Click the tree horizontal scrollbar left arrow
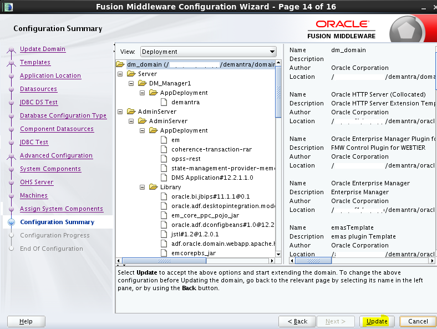Image resolution: width=437 pixels, height=329 pixels. tap(119, 261)
